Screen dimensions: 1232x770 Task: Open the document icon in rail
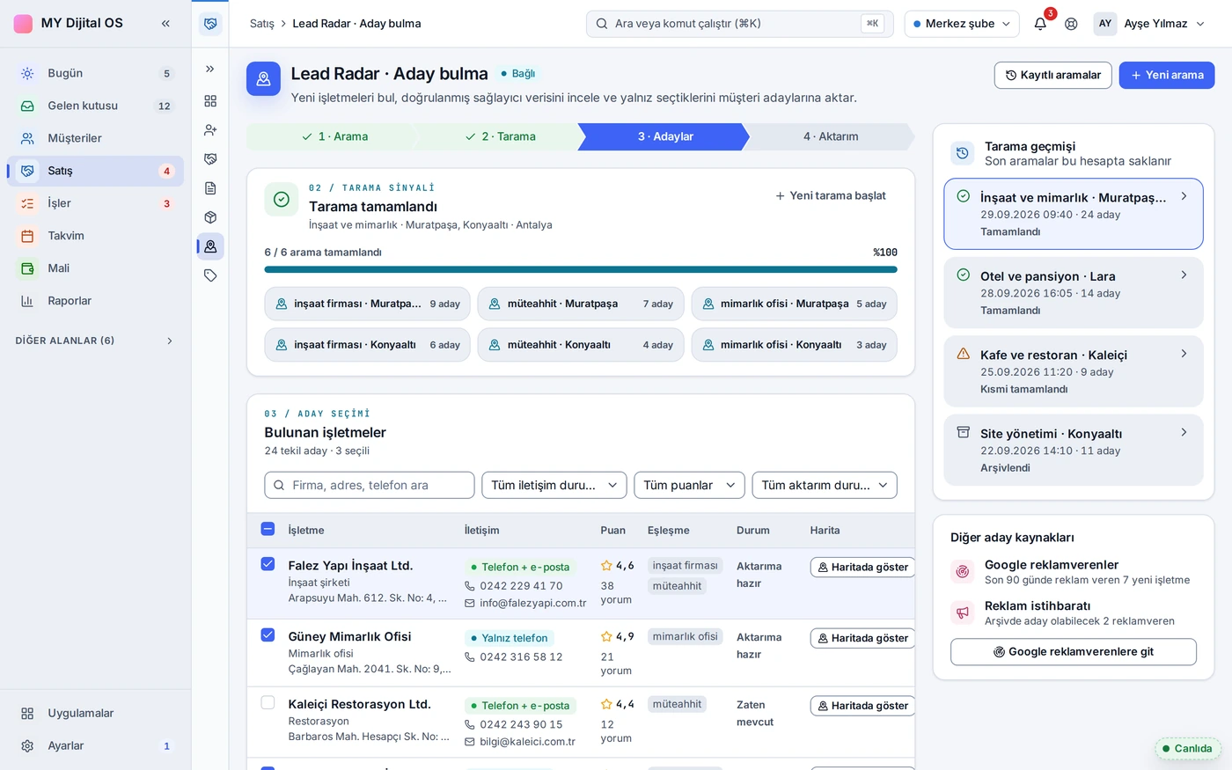(x=210, y=188)
